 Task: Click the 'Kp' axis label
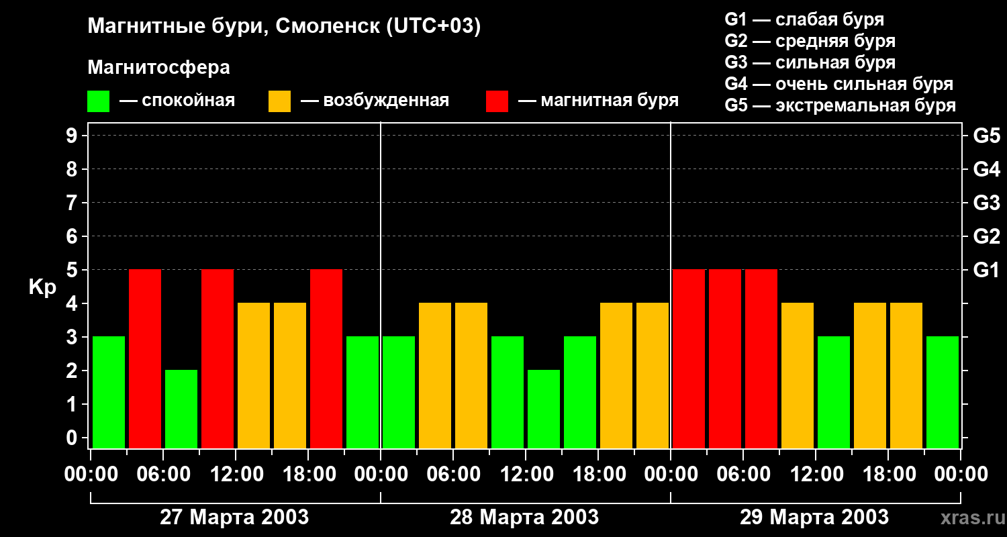click(x=42, y=287)
